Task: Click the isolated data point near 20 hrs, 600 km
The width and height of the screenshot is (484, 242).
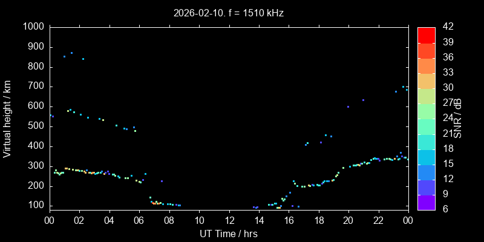Action: point(348,106)
